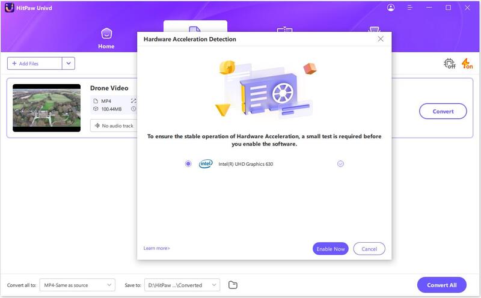Go to the Home tab
481x298 pixels.
click(106, 38)
